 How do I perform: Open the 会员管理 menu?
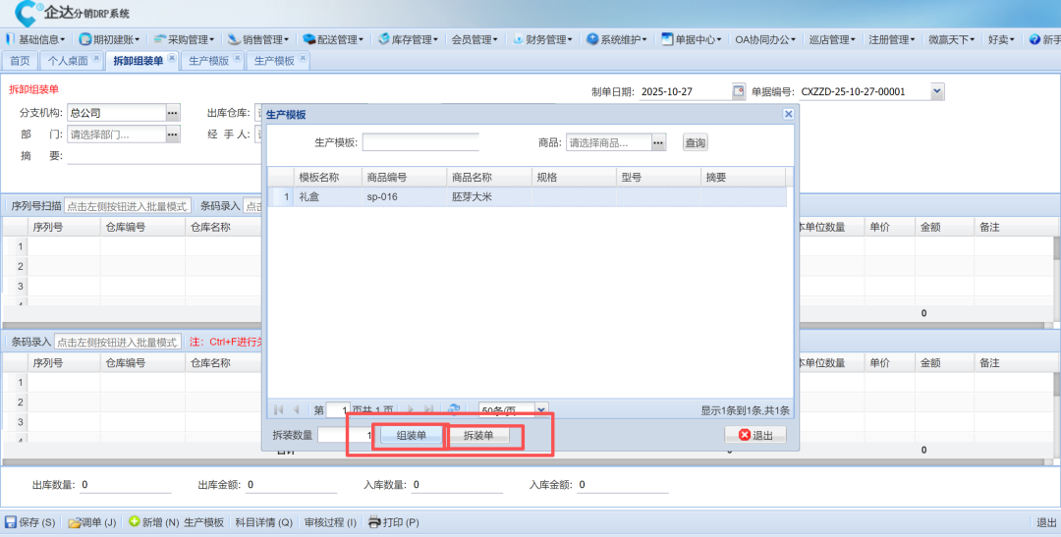[475, 40]
